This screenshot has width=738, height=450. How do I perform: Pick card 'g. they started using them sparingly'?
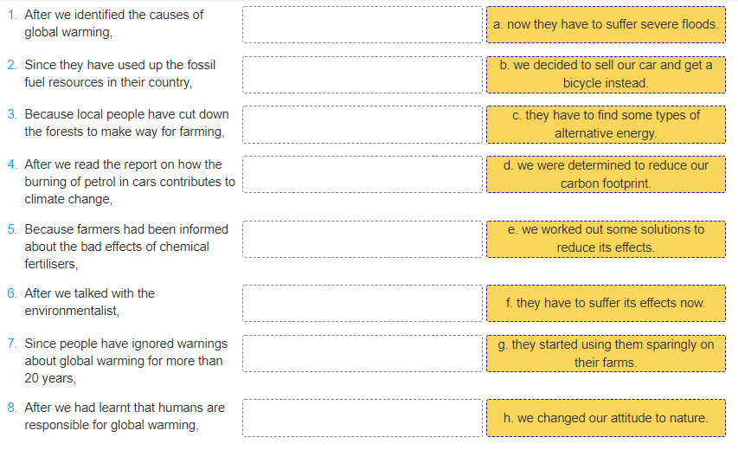click(x=606, y=353)
